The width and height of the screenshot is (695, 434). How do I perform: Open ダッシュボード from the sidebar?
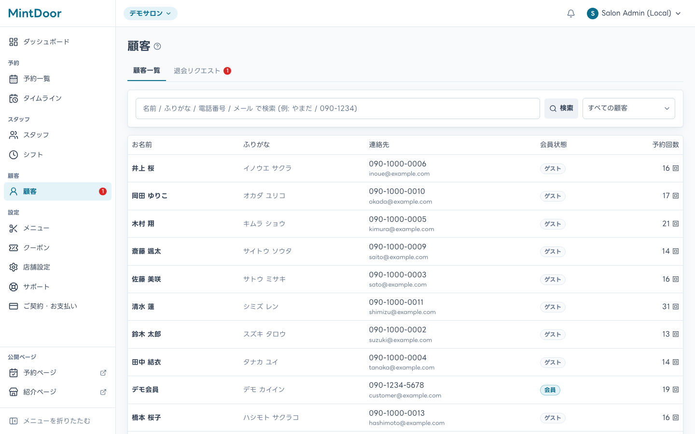pos(58,42)
